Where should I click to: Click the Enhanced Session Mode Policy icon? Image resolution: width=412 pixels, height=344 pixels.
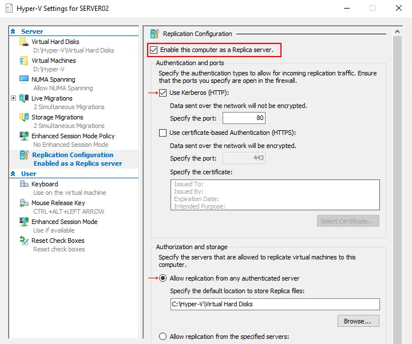click(x=23, y=136)
